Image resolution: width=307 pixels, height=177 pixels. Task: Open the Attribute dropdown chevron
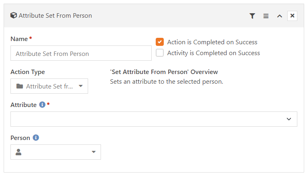pyautogui.click(x=289, y=119)
